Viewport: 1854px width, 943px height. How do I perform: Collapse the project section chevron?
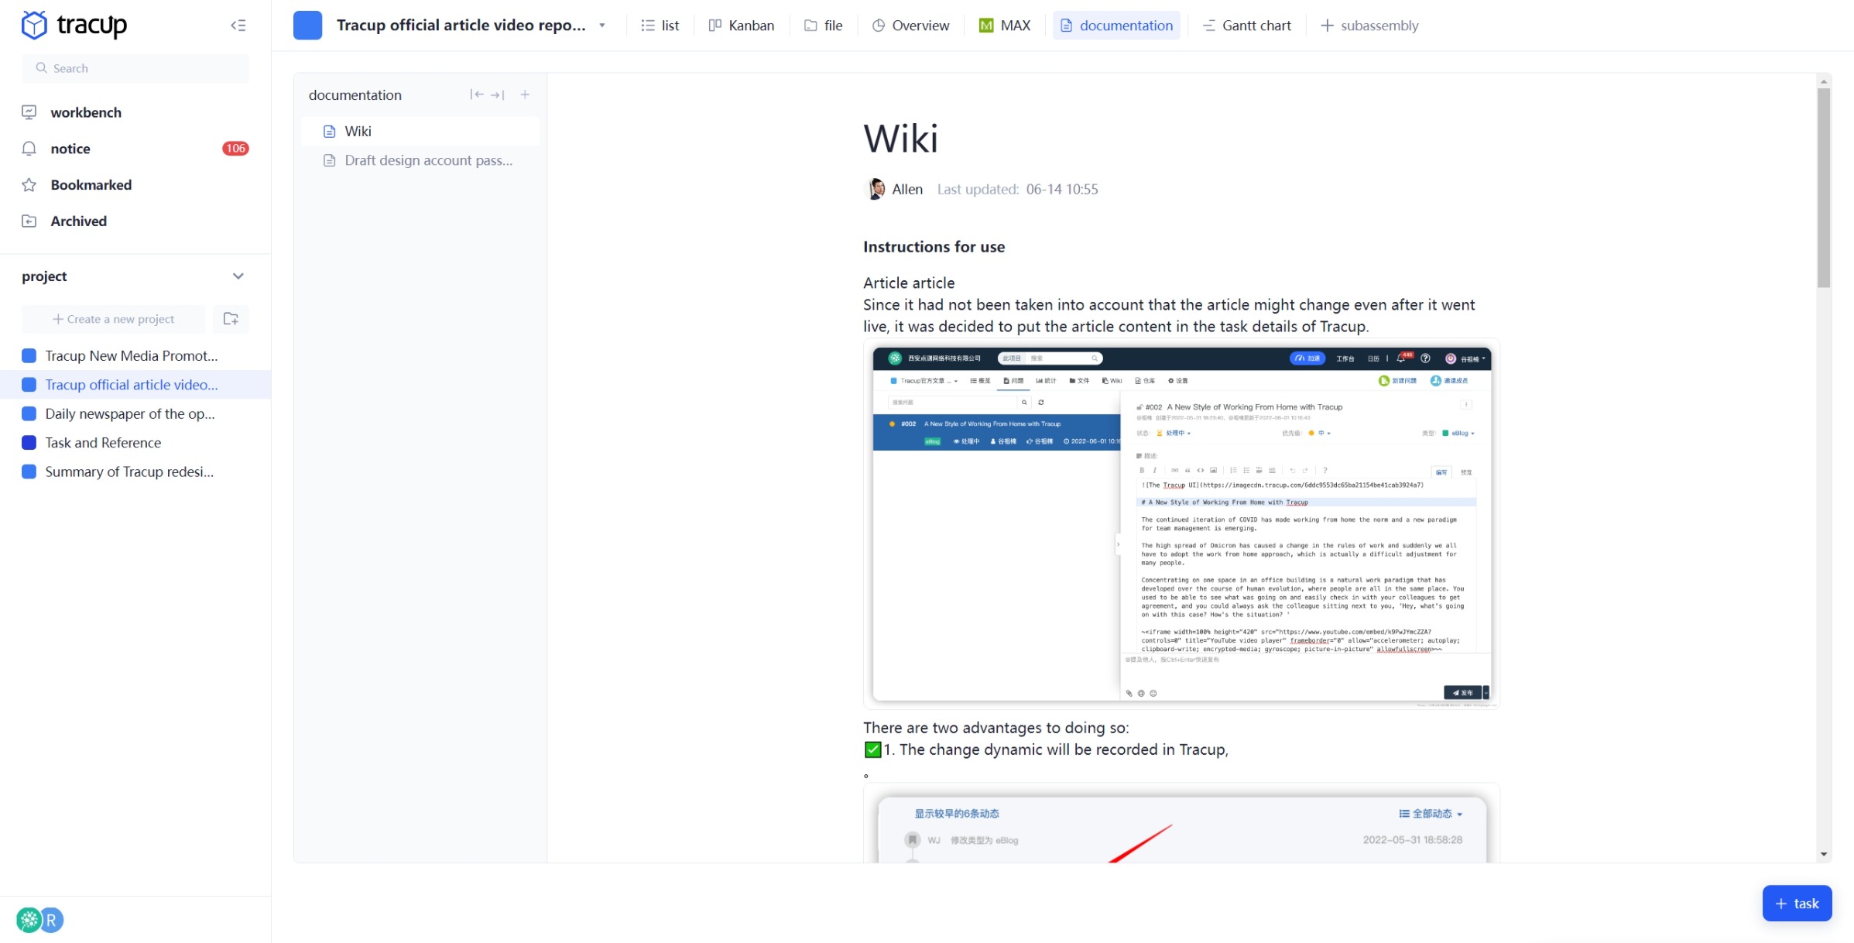tap(238, 276)
